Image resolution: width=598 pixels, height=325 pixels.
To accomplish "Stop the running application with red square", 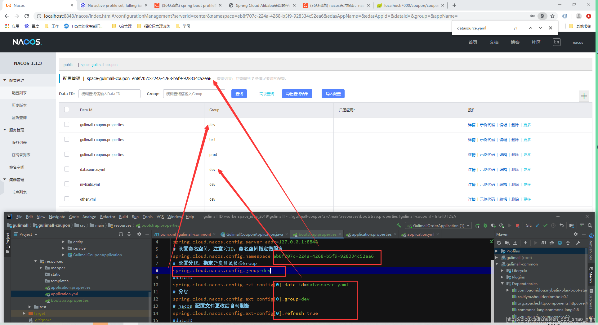I will [518, 225].
